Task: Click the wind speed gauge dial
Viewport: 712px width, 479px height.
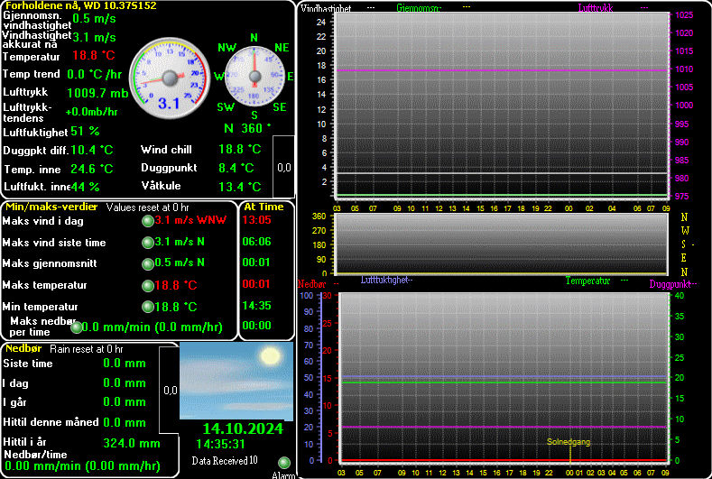Action: [x=170, y=78]
